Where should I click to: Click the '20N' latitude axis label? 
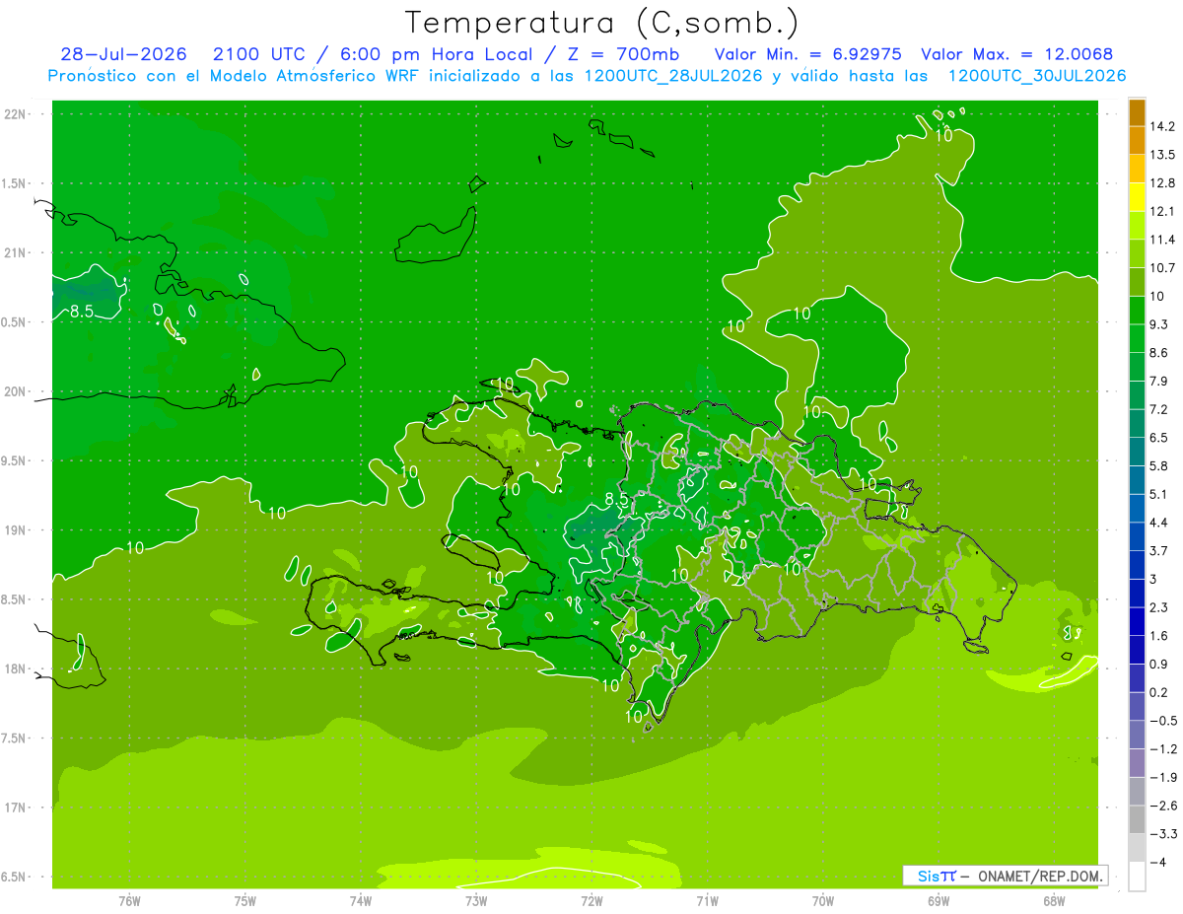click(x=16, y=391)
